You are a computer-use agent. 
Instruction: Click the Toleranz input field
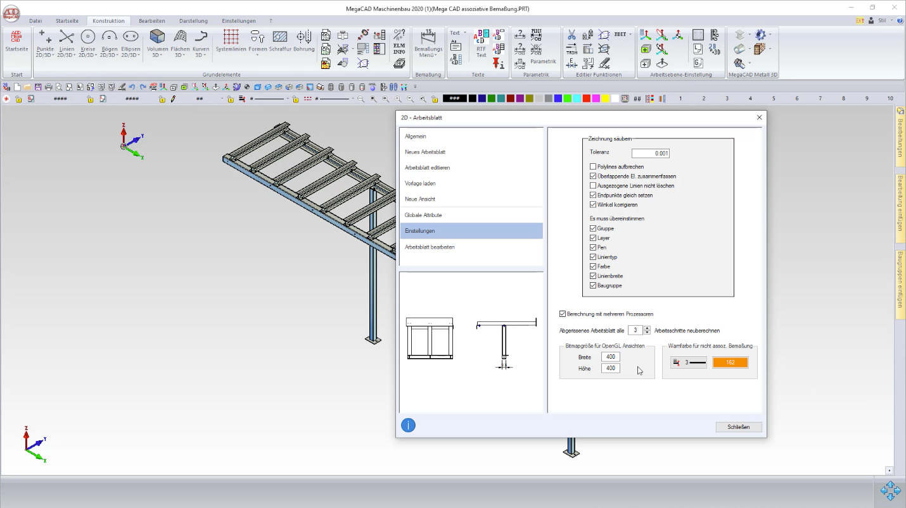point(650,153)
